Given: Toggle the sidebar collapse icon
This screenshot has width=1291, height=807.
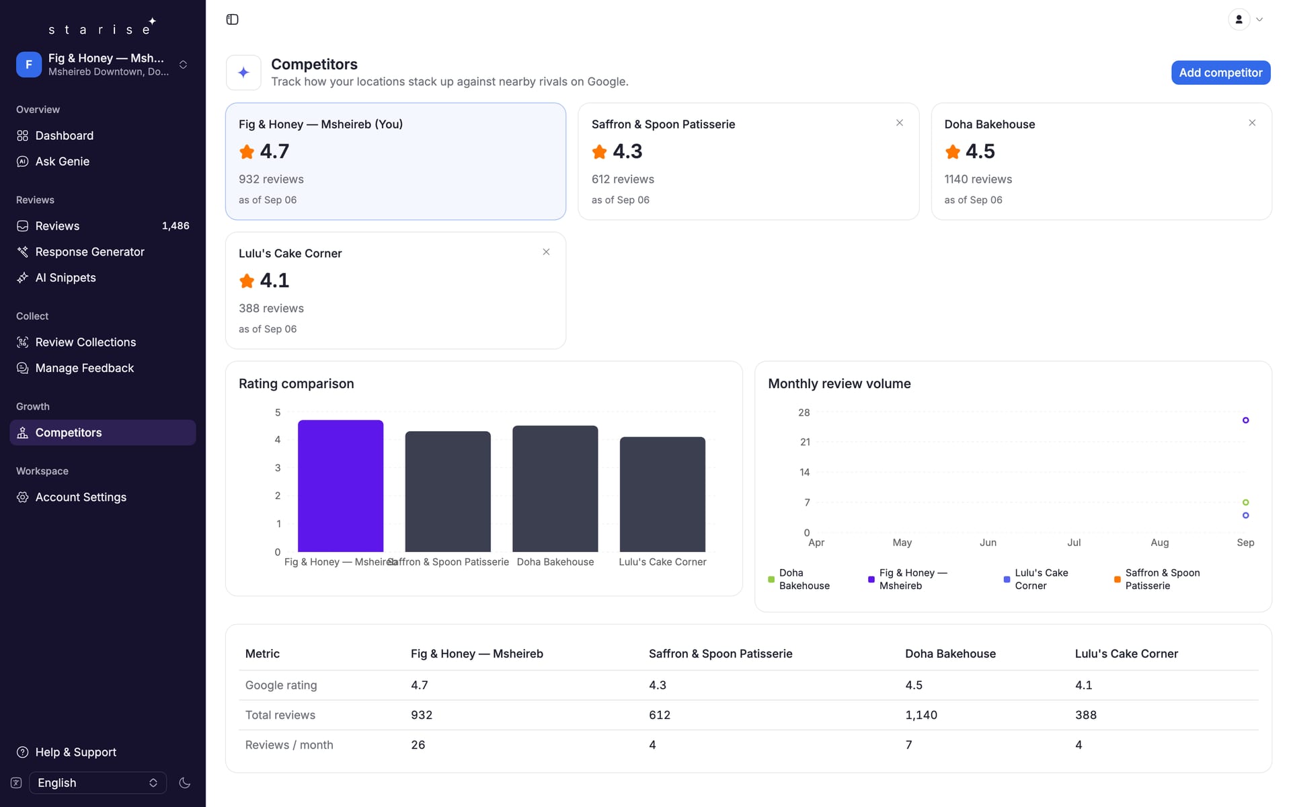Looking at the screenshot, I should [x=232, y=20].
